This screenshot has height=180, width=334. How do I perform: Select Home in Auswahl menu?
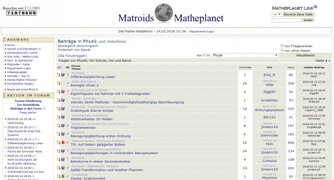[x=11, y=45]
